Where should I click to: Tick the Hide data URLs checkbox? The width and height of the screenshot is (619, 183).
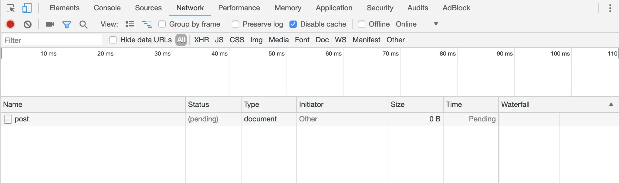(113, 40)
